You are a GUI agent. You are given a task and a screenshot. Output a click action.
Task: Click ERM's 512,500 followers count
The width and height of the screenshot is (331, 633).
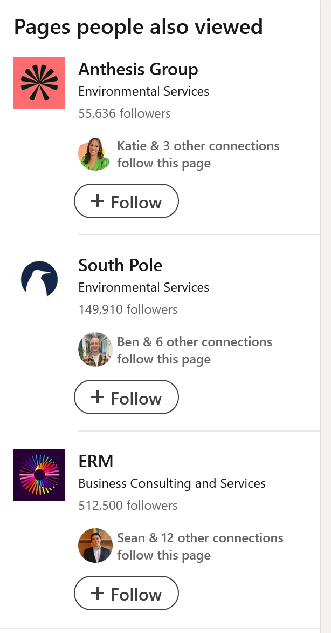pos(128,506)
